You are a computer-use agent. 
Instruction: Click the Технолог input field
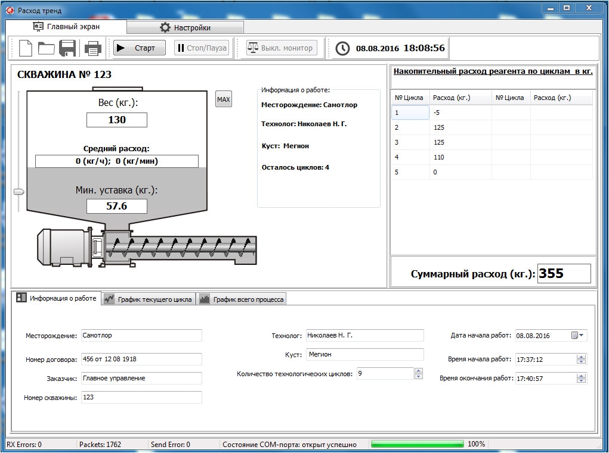pyautogui.click(x=364, y=336)
